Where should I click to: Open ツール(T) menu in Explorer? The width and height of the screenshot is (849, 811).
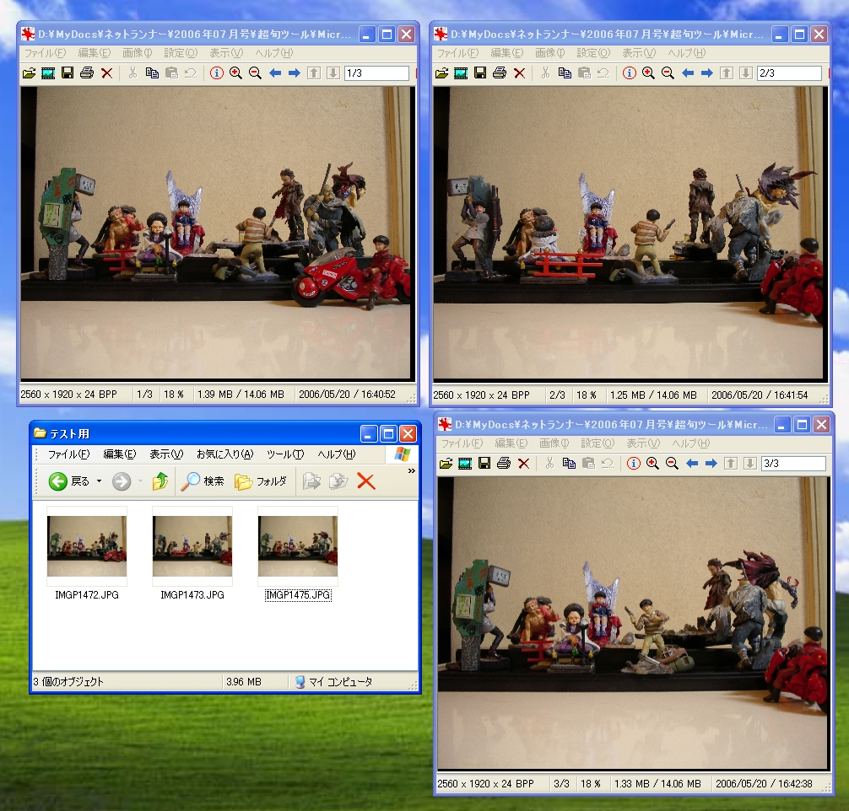tap(285, 454)
